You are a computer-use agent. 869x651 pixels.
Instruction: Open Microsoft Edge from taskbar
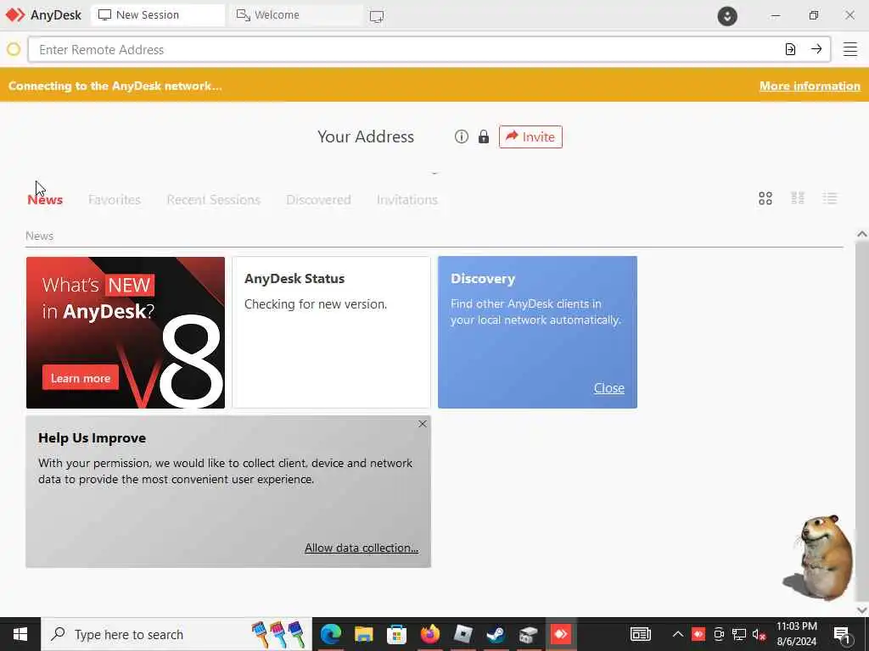(x=331, y=634)
